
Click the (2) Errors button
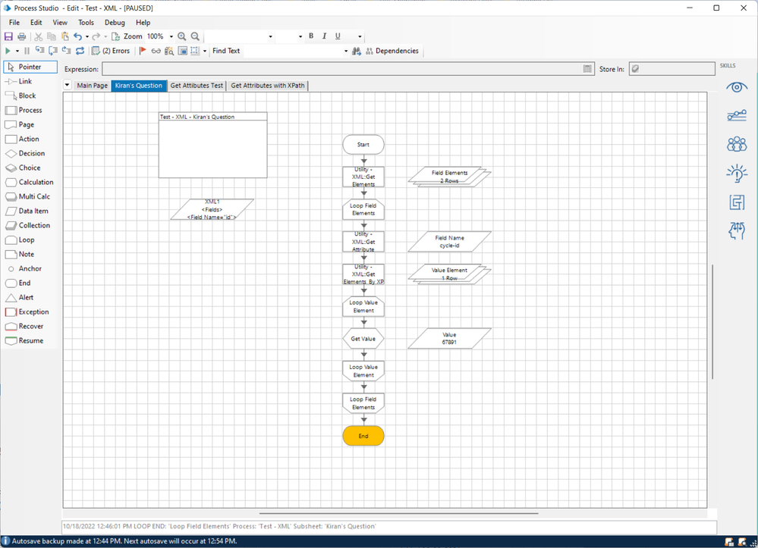pyautogui.click(x=111, y=51)
